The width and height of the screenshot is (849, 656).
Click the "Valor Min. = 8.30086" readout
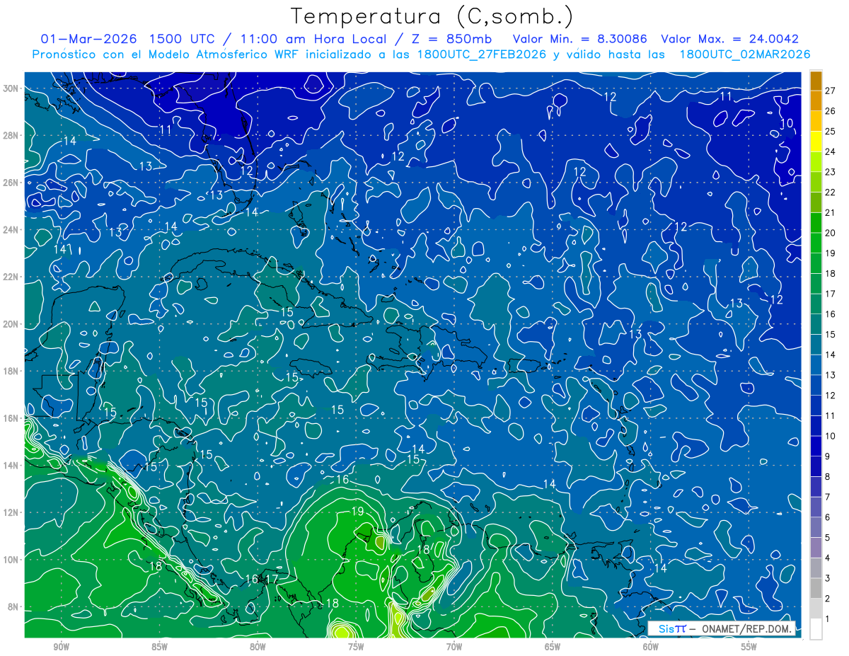pyautogui.click(x=580, y=39)
